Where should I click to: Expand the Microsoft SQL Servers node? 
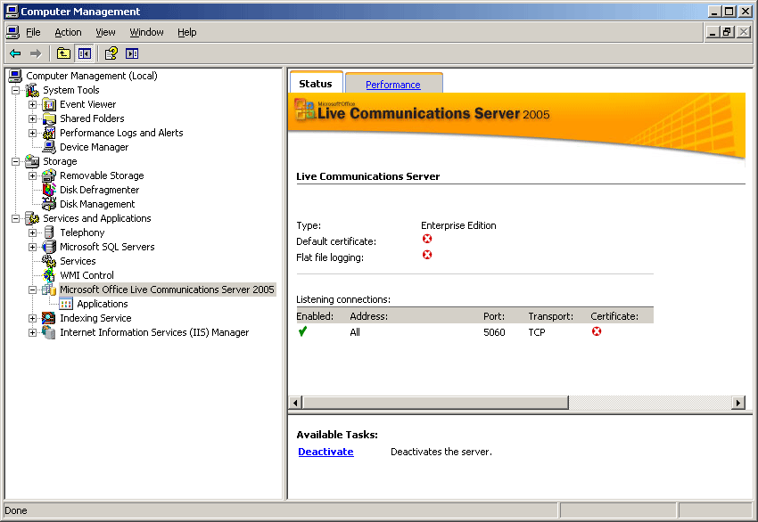tap(32, 247)
